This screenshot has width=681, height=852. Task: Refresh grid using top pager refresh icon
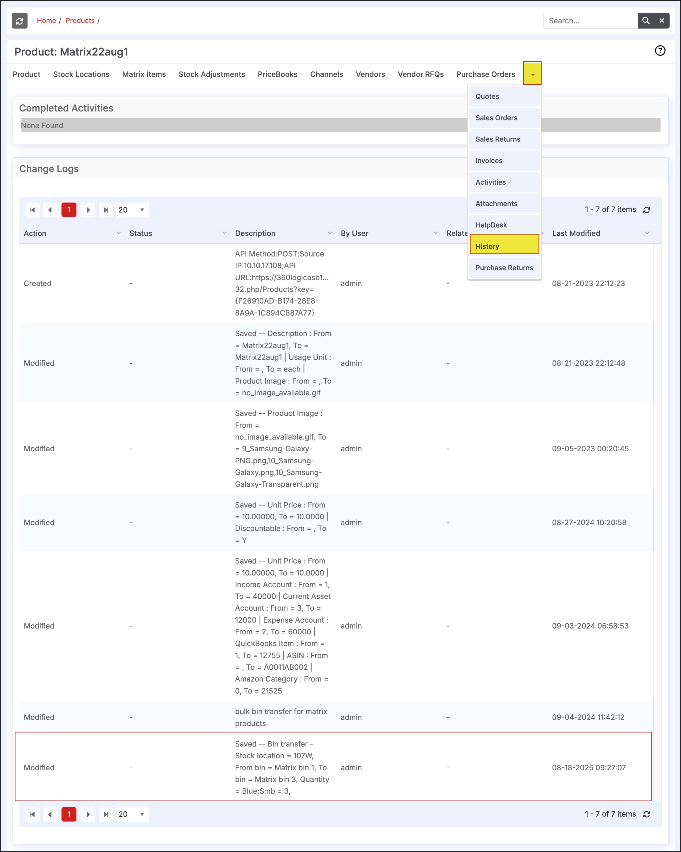647,210
